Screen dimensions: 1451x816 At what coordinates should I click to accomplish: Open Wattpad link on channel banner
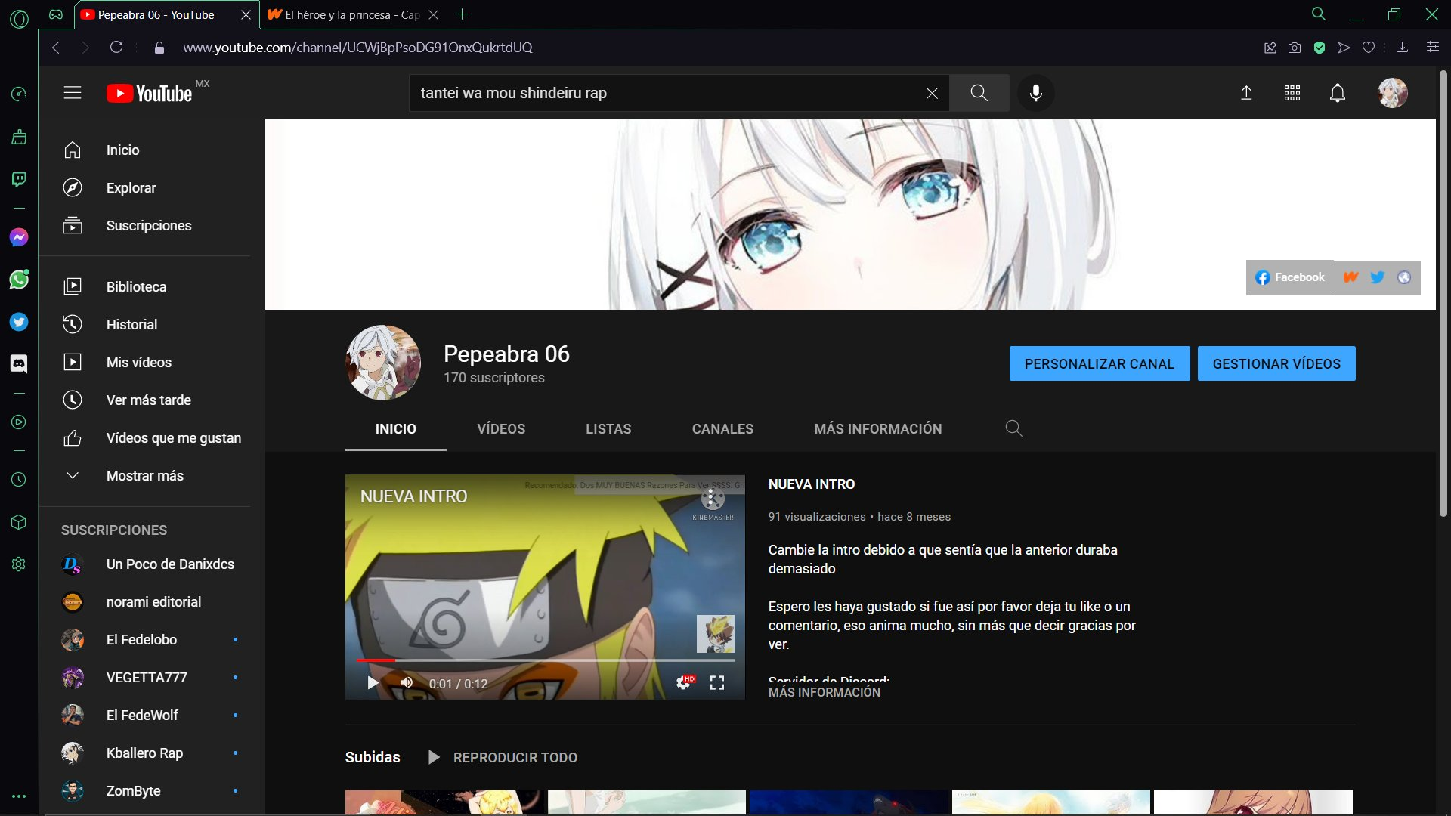click(x=1350, y=277)
